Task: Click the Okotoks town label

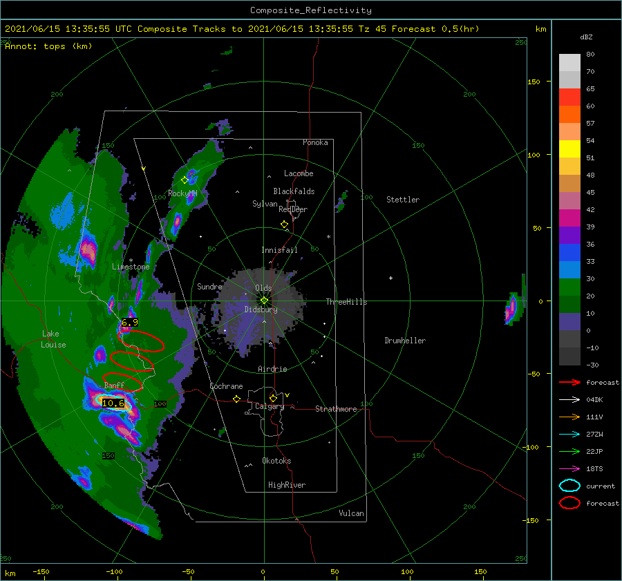Action: coord(276,461)
